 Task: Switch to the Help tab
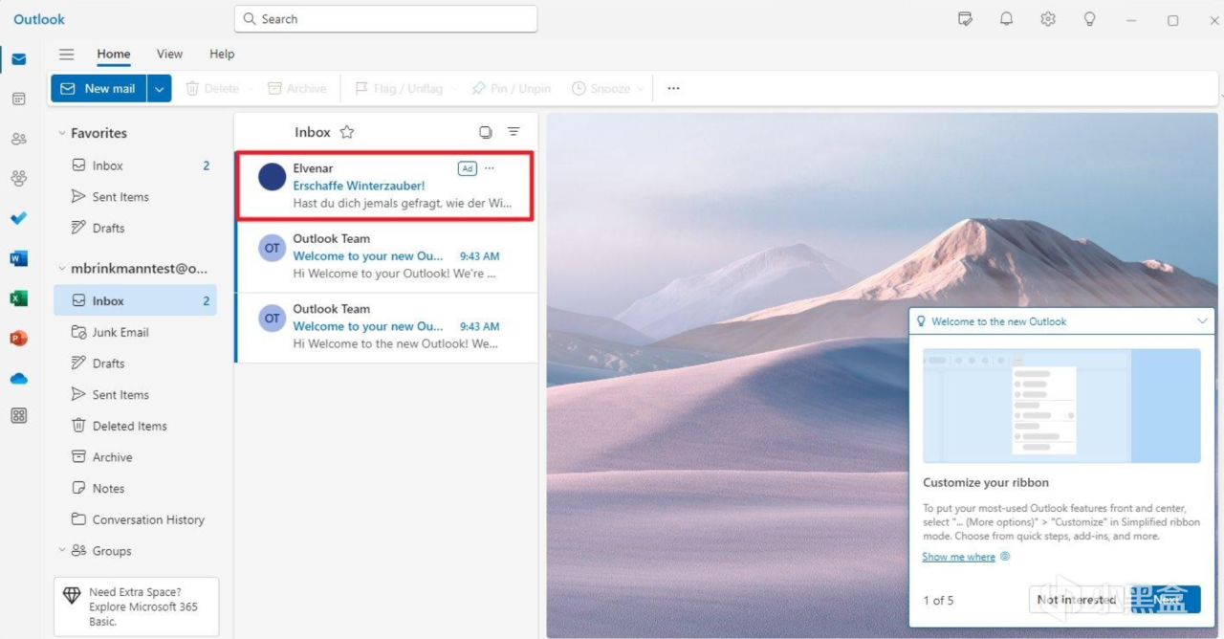point(222,55)
